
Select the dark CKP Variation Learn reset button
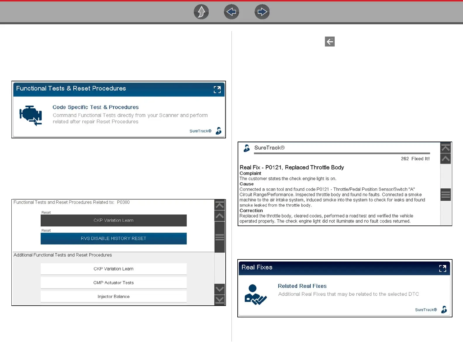(x=113, y=220)
